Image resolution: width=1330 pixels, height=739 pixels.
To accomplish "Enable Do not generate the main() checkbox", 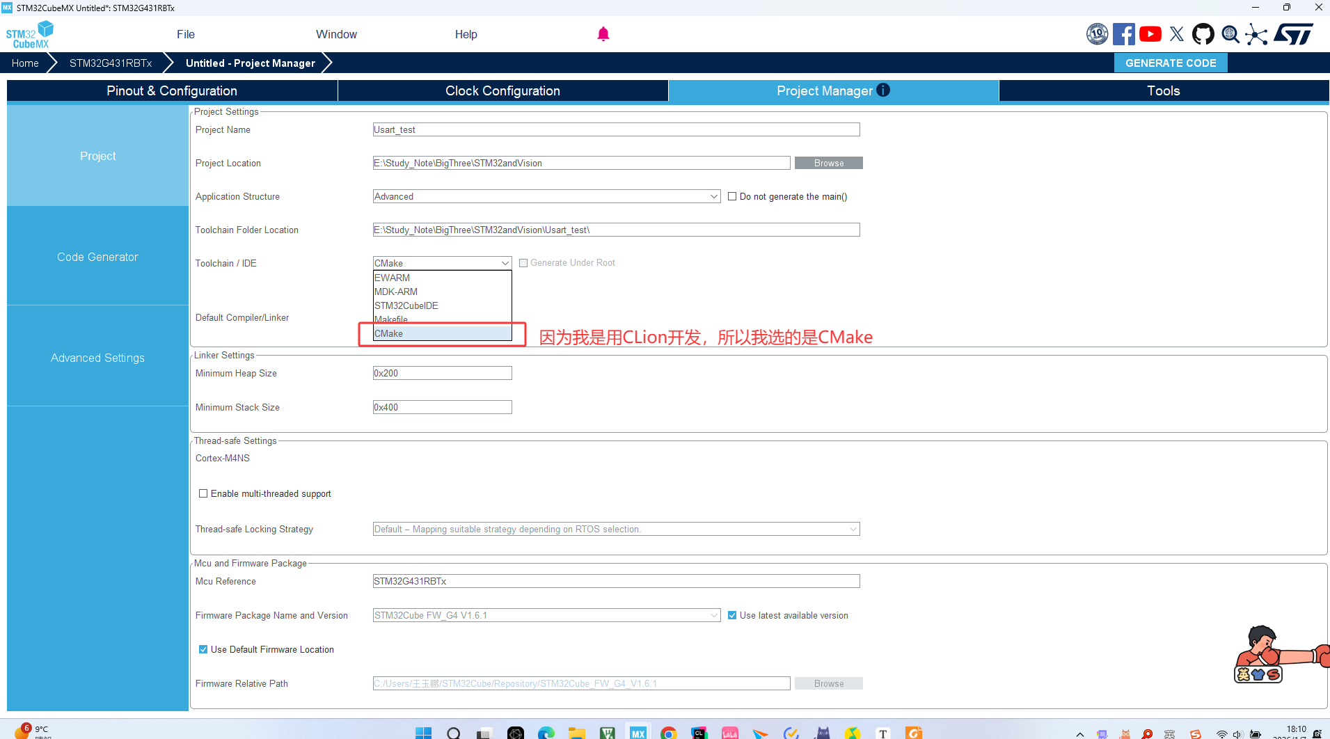I will [732, 196].
